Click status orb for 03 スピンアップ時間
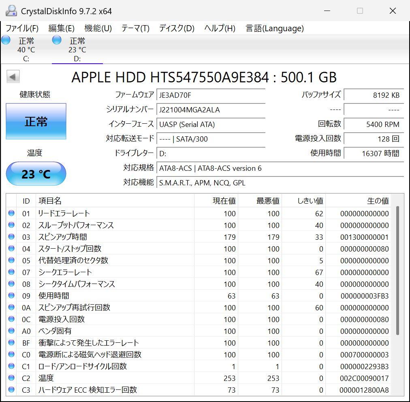 pos(11,236)
